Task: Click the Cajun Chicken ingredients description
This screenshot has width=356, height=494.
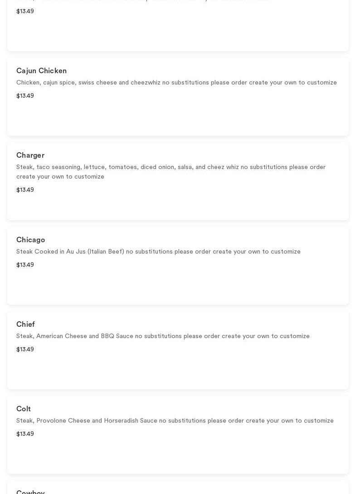Action: coord(176,83)
